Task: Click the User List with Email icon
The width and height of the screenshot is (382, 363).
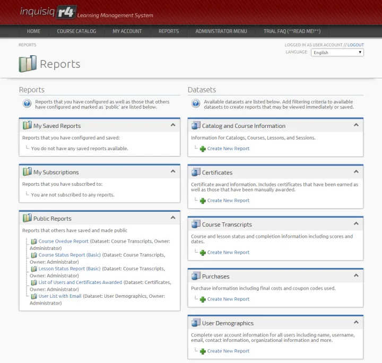Action: pos(34,296)
